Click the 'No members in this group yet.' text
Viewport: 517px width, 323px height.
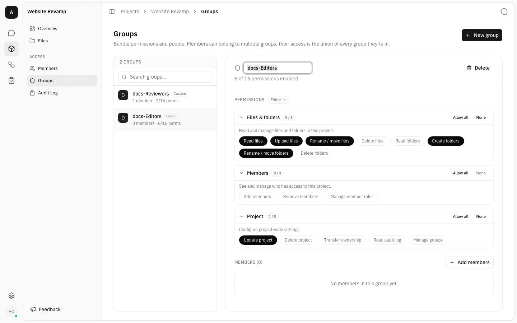coord(364,284)
